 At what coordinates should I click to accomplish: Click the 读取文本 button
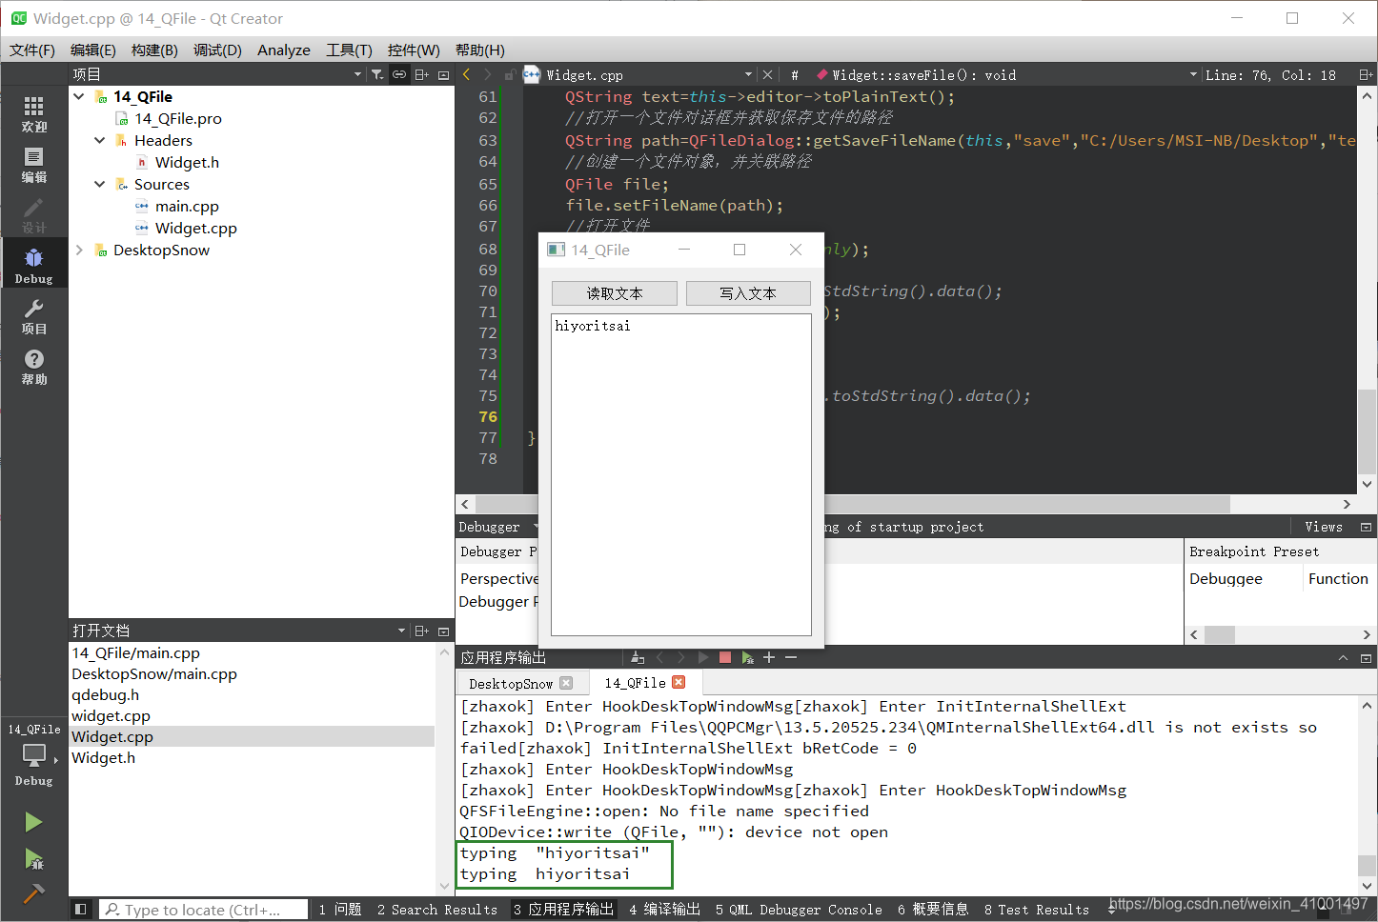[615, 293]
